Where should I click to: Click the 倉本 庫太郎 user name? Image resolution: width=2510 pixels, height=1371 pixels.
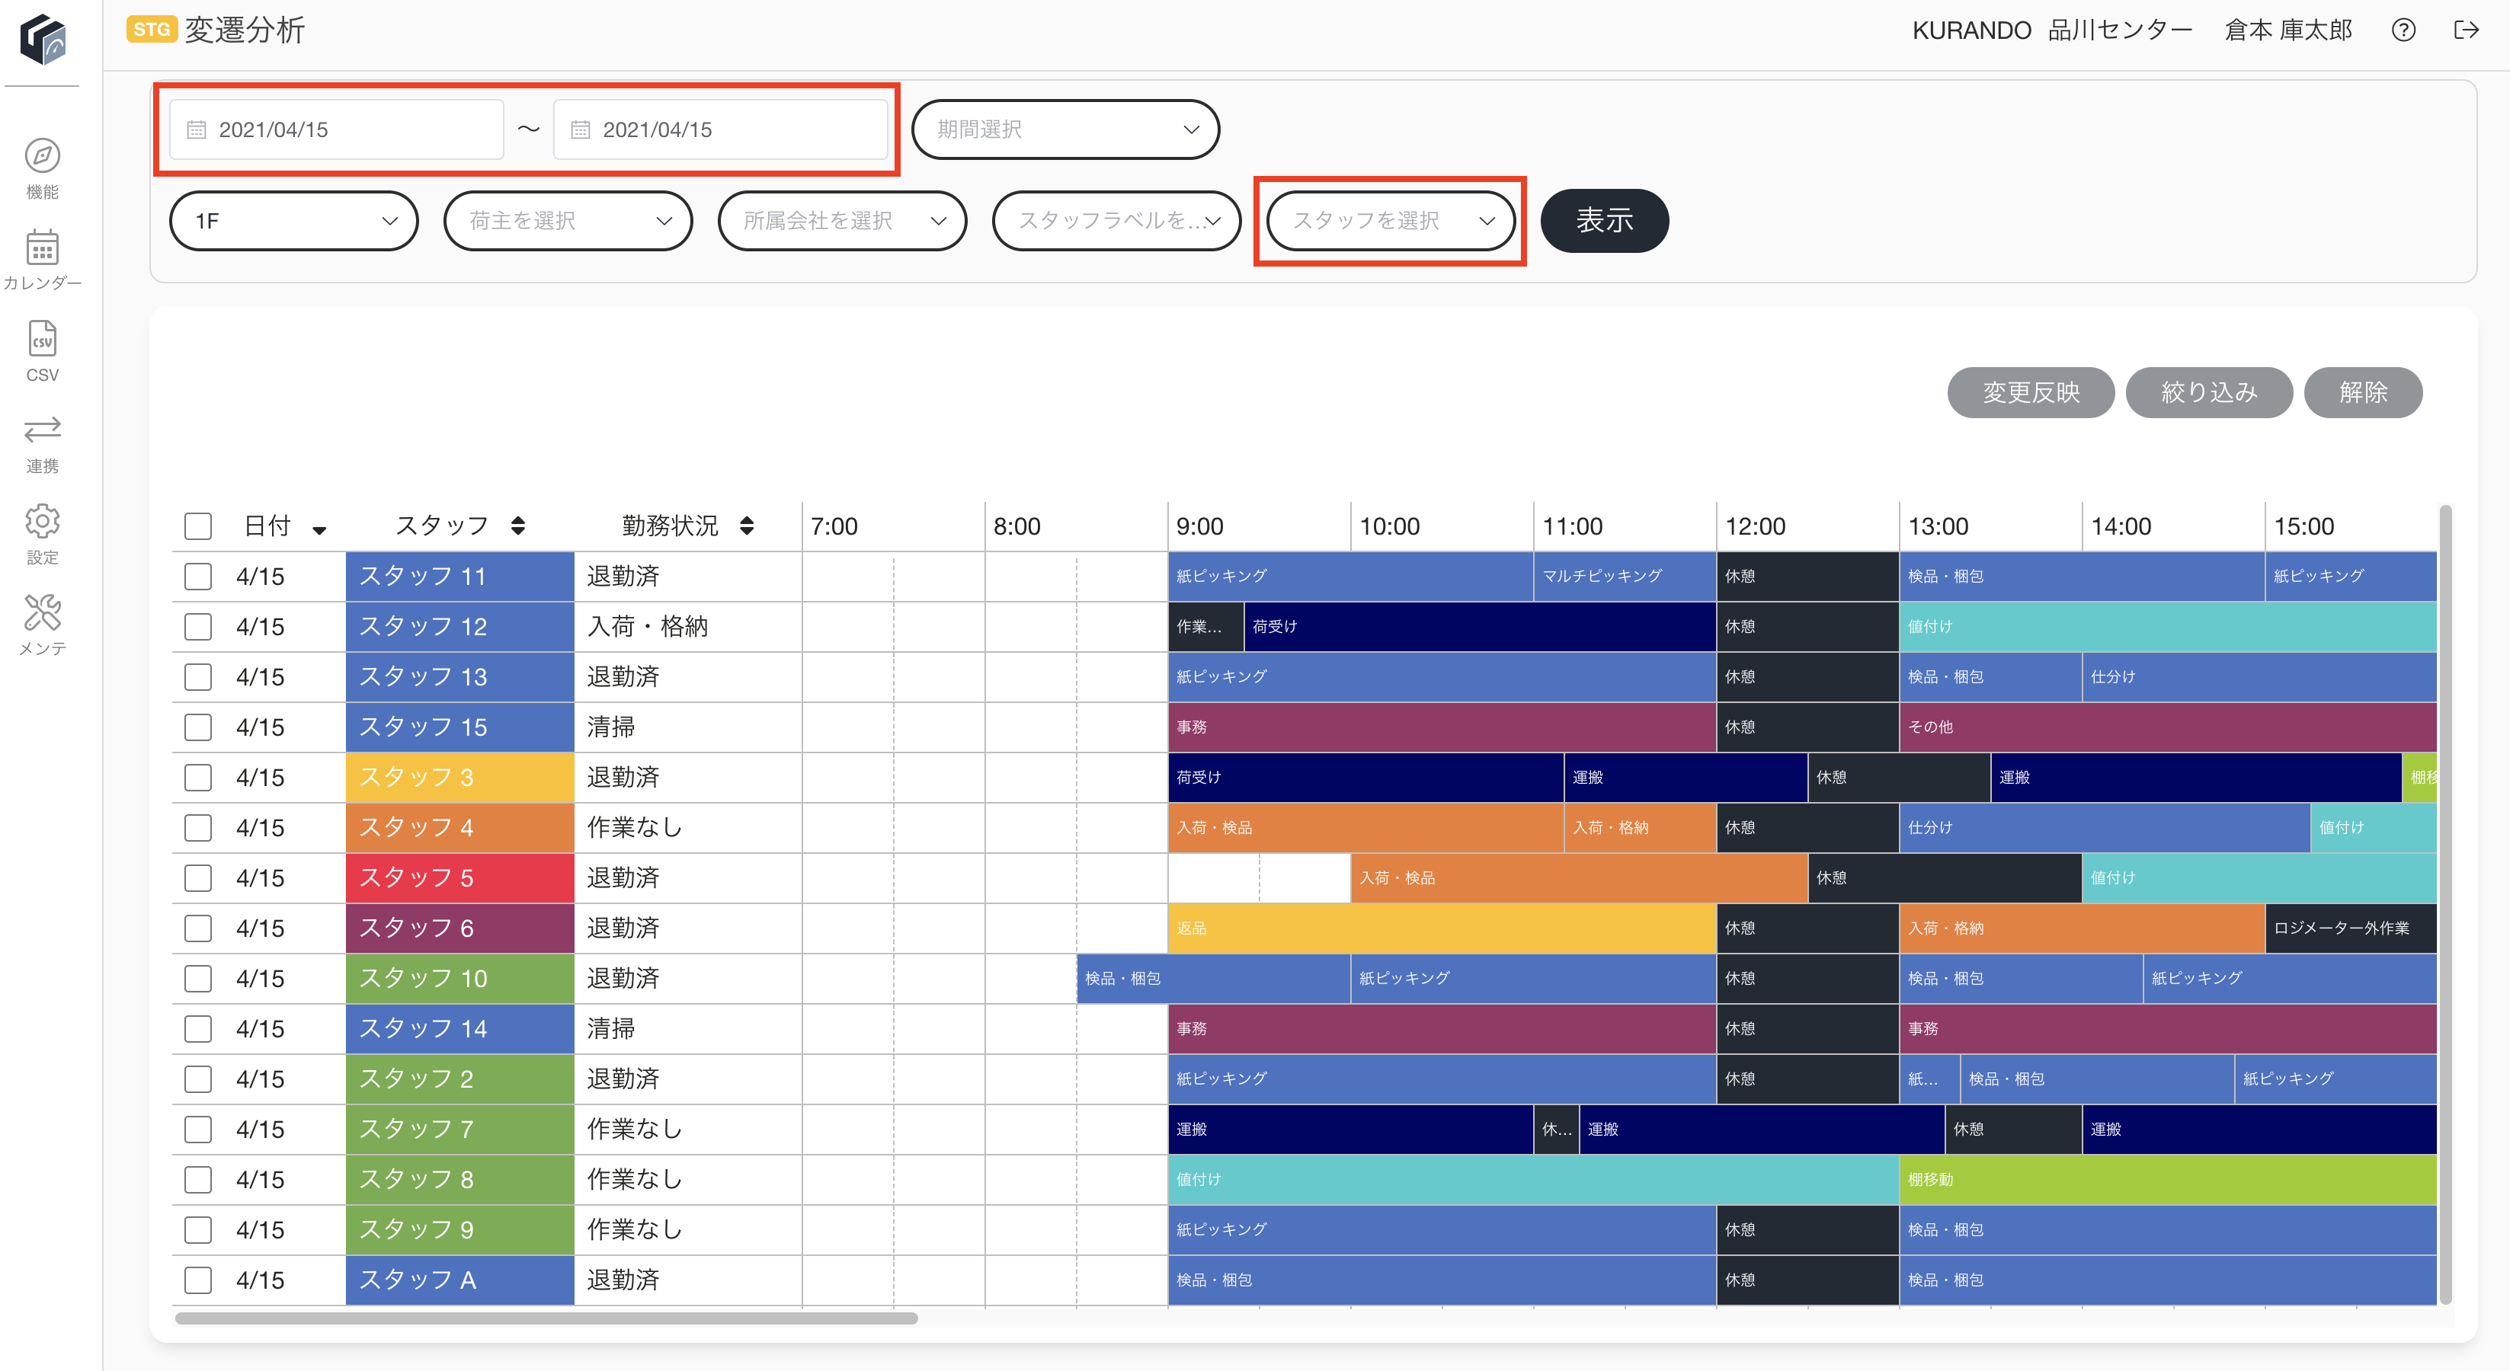point(2287,30)
